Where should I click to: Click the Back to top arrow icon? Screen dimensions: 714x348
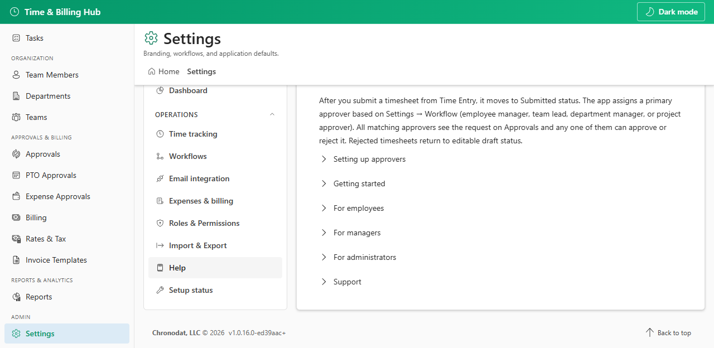tap(649, 332)
